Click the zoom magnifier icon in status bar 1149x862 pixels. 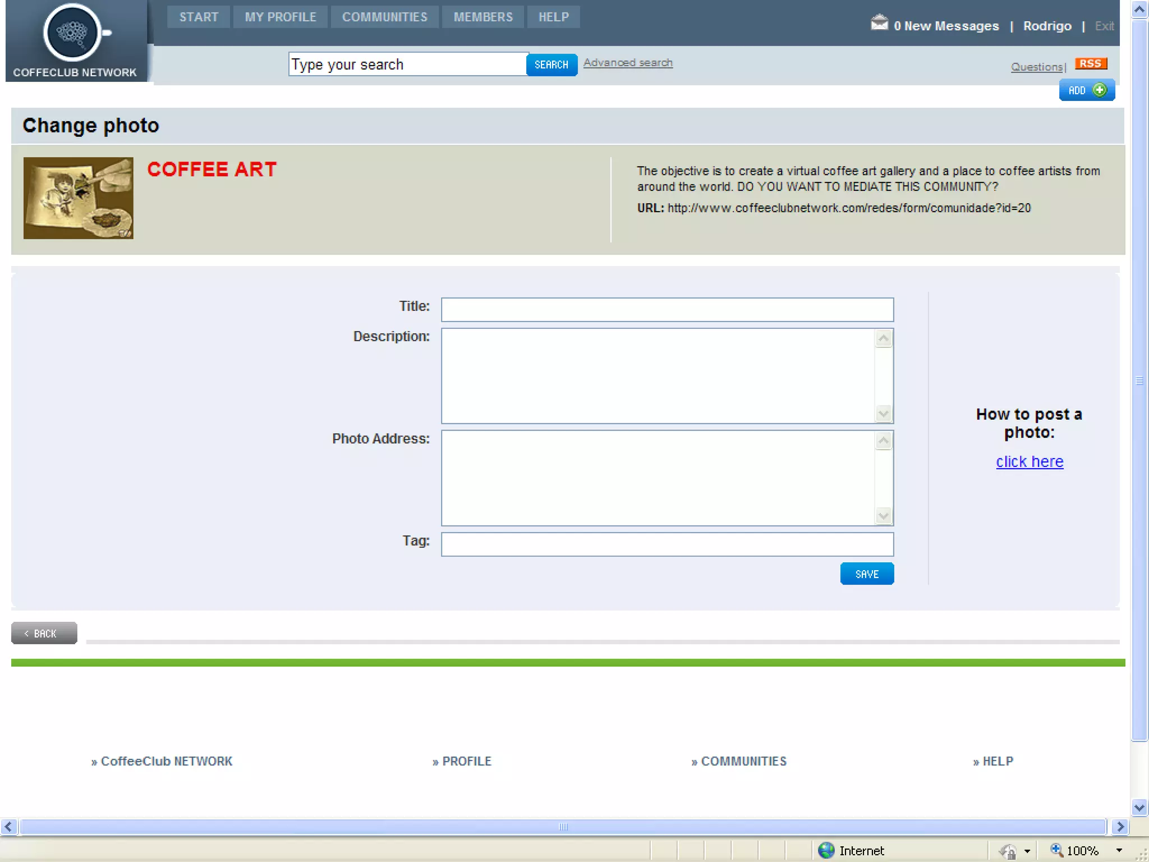[x=1056, y=850]
